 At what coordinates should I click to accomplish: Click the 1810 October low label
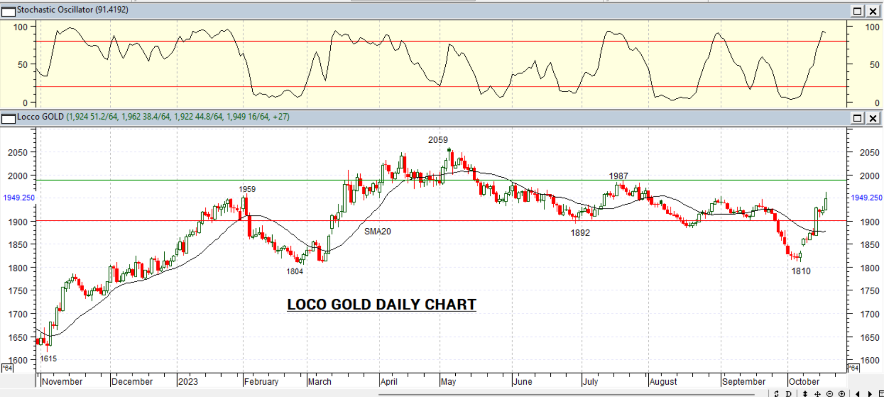tap(801, 271)
